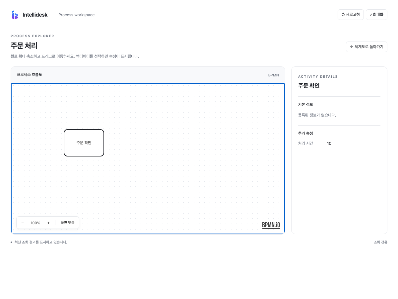The height and width of the screenshot is (299, 398).
Task: Click the 주문 확인 heading in Activity Details
Action: click(309, 85)
